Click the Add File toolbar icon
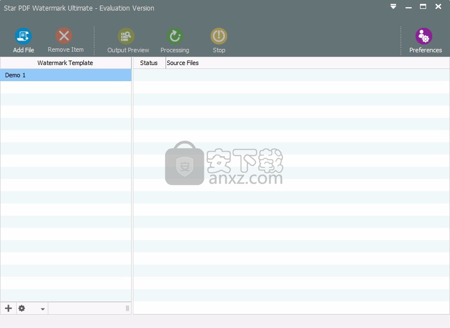 (x=23, y=36)
